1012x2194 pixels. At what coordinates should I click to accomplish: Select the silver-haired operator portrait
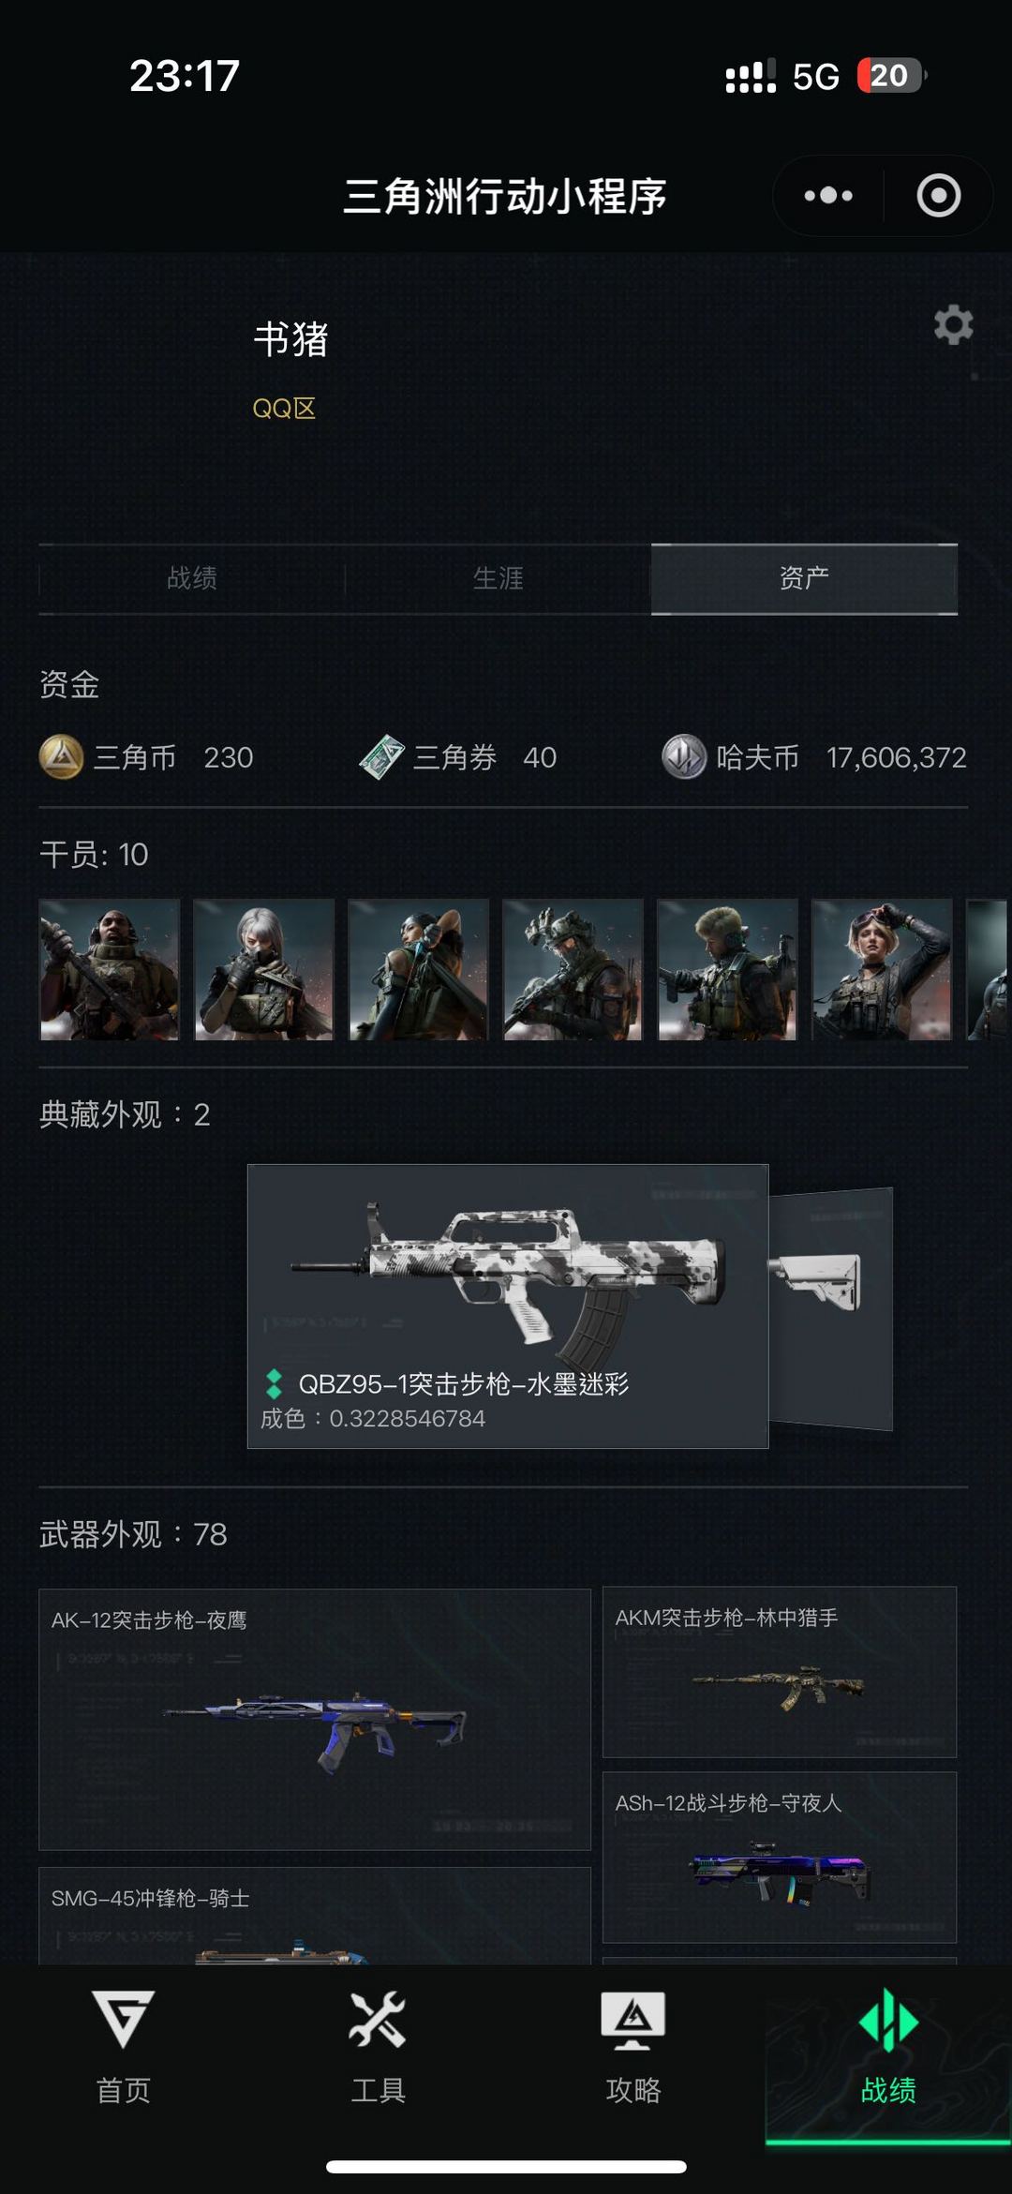pos(264,970)
